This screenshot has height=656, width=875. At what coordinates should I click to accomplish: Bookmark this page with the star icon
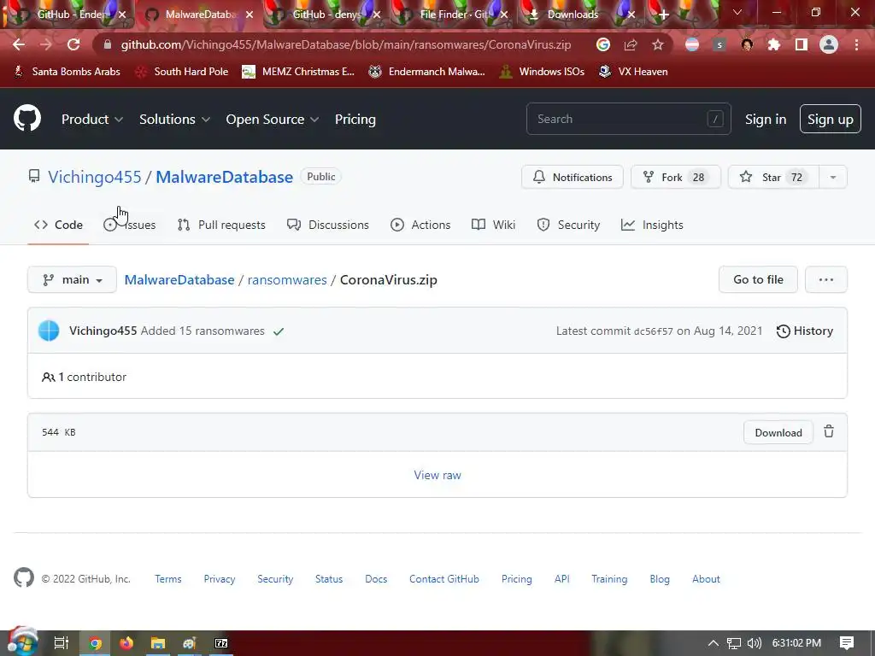[658, 44]
